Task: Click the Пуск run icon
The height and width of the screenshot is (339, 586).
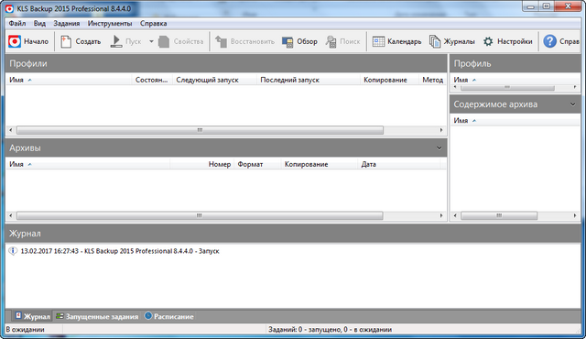Action: click(116, 41)
